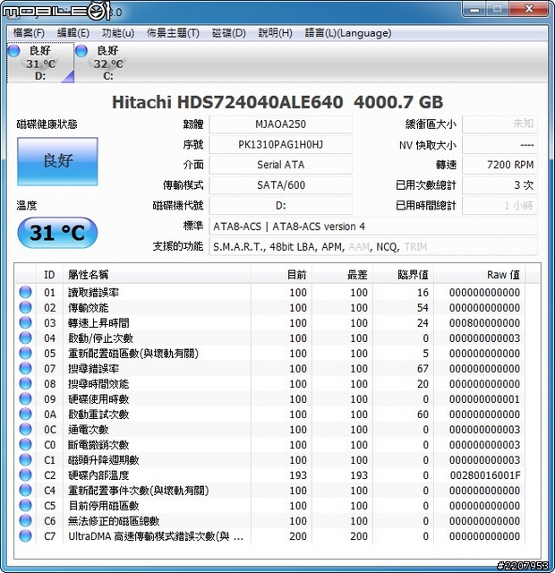This screenshot has width=555, height=573.
Task: Open the 功能(u) menu
Action: [117, 33]
